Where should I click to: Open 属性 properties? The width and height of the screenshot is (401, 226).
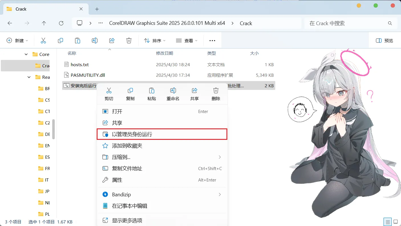pos(162,180)
